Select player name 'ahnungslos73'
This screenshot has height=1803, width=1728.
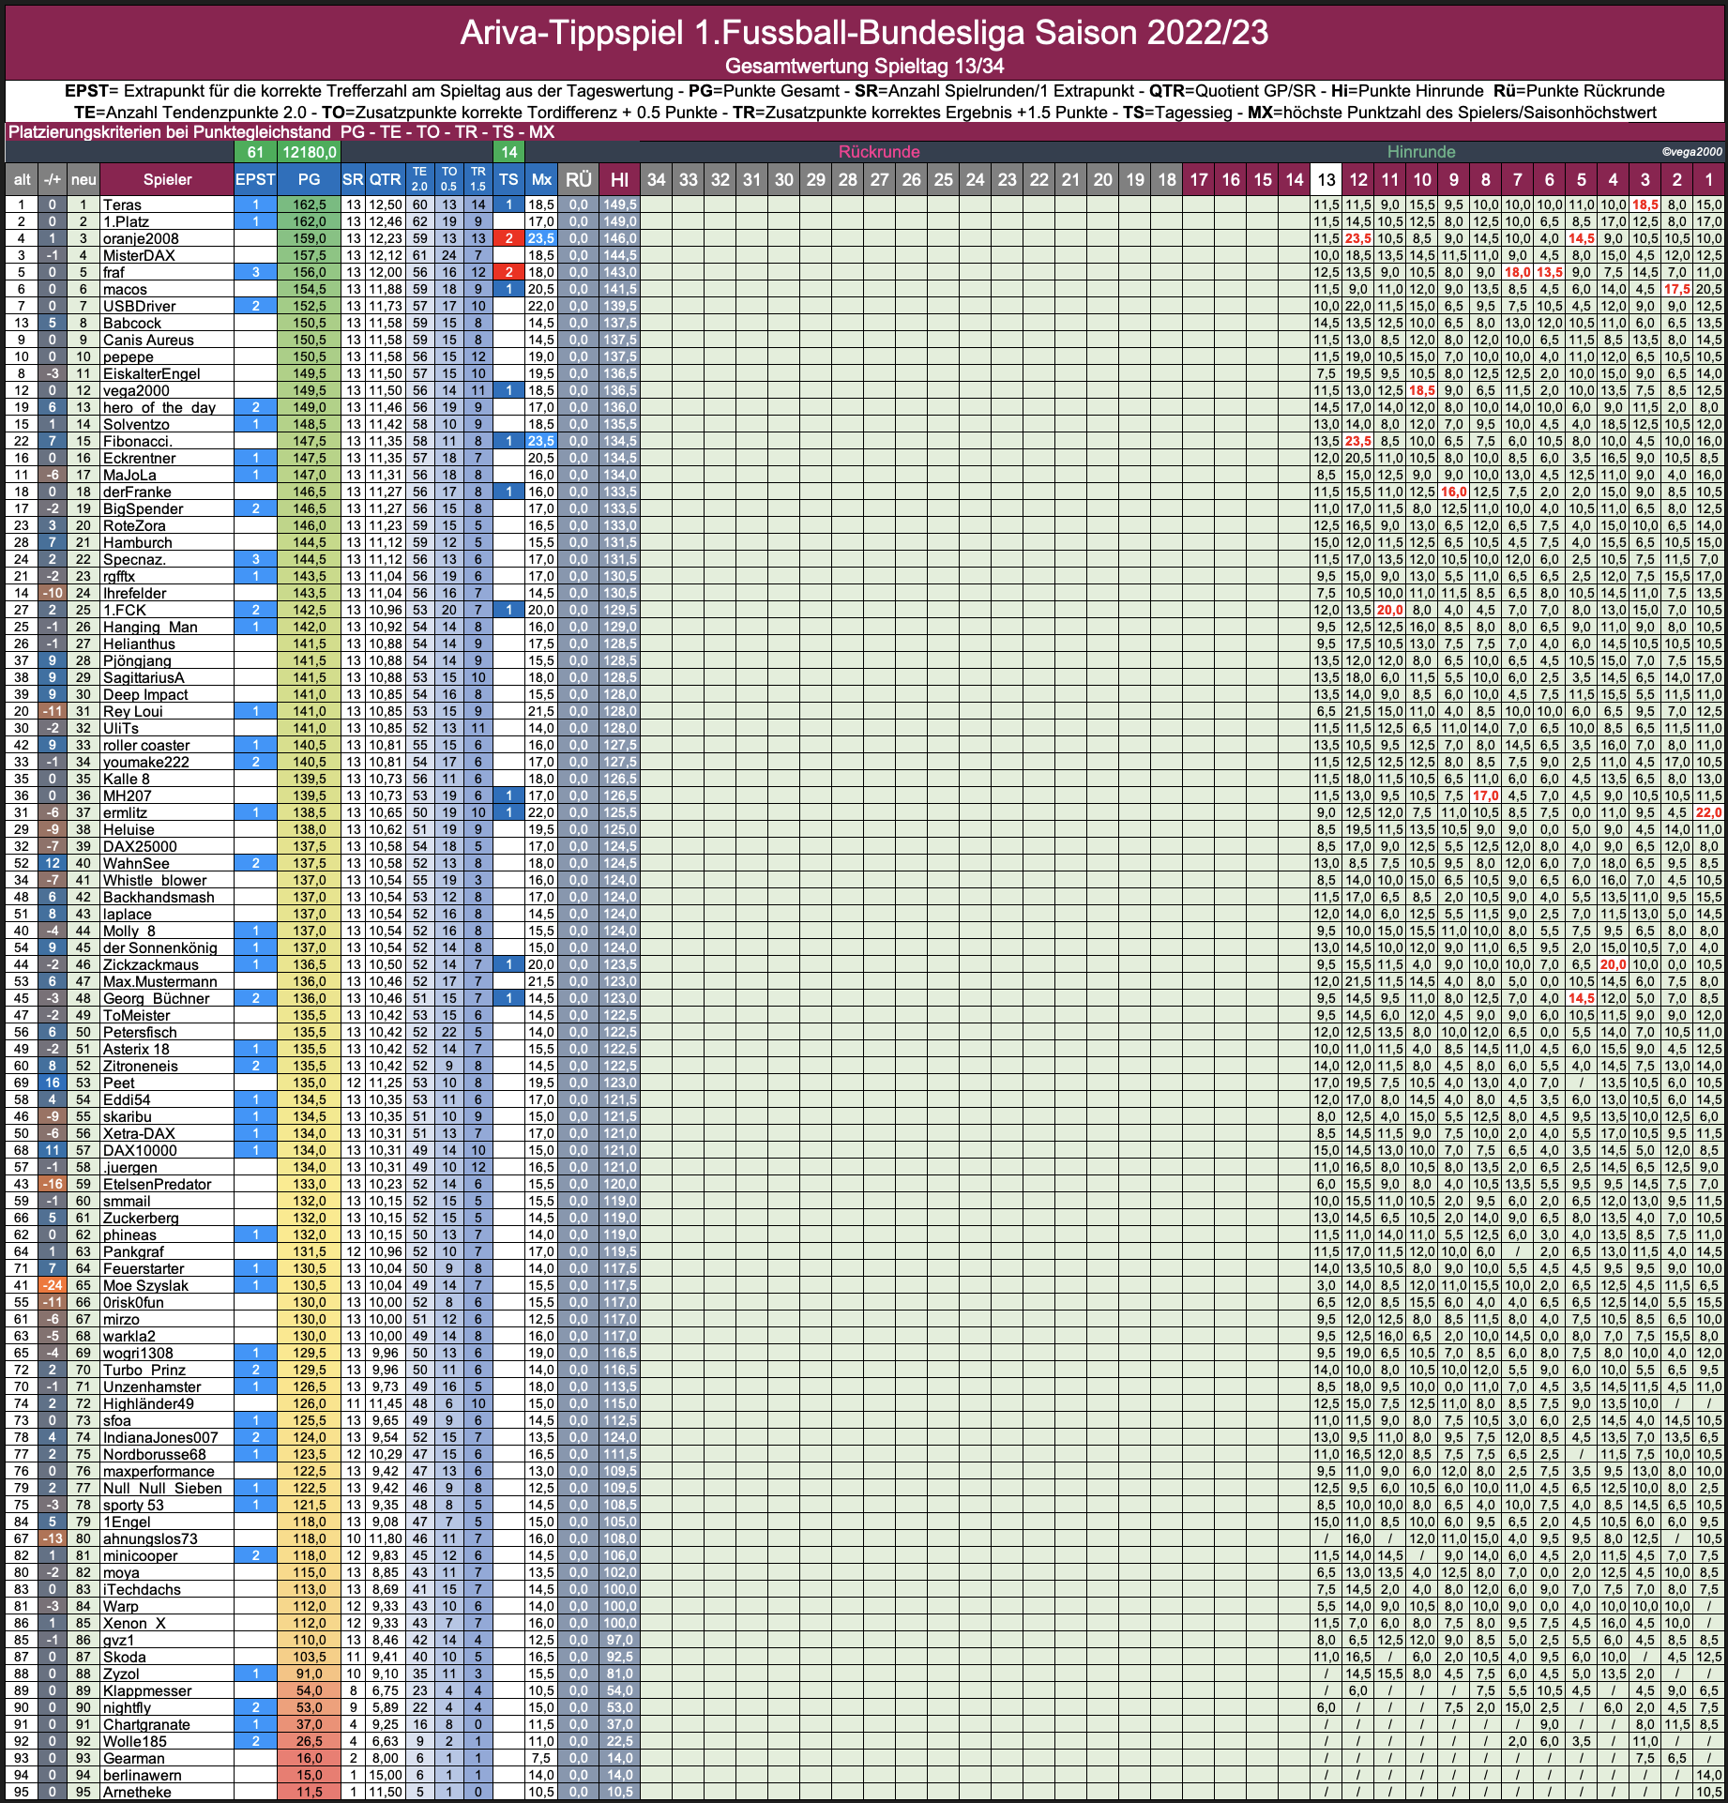pyautogui.click(x=150, y=1538)
